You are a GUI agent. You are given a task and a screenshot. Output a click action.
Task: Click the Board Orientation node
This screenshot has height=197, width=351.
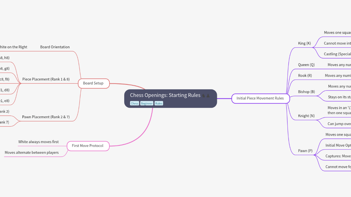tap(55, 47)
